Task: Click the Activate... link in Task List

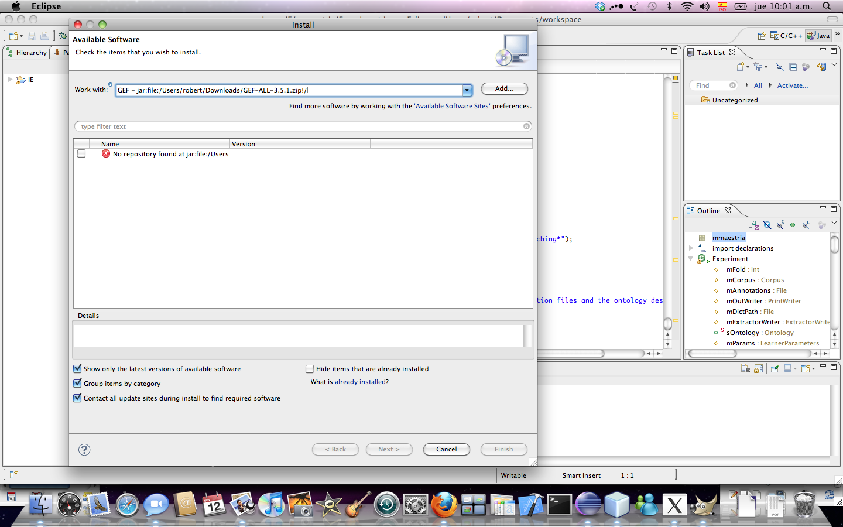Action: coord(793,85)
